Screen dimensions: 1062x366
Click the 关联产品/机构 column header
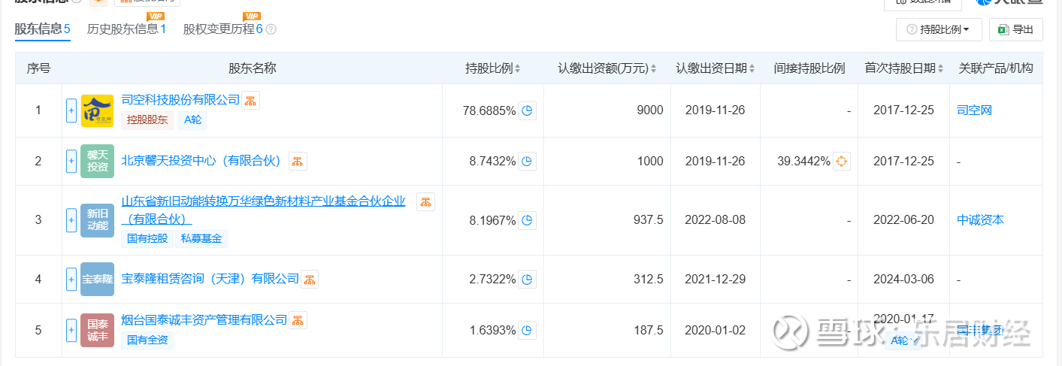[x=996, y=68]
